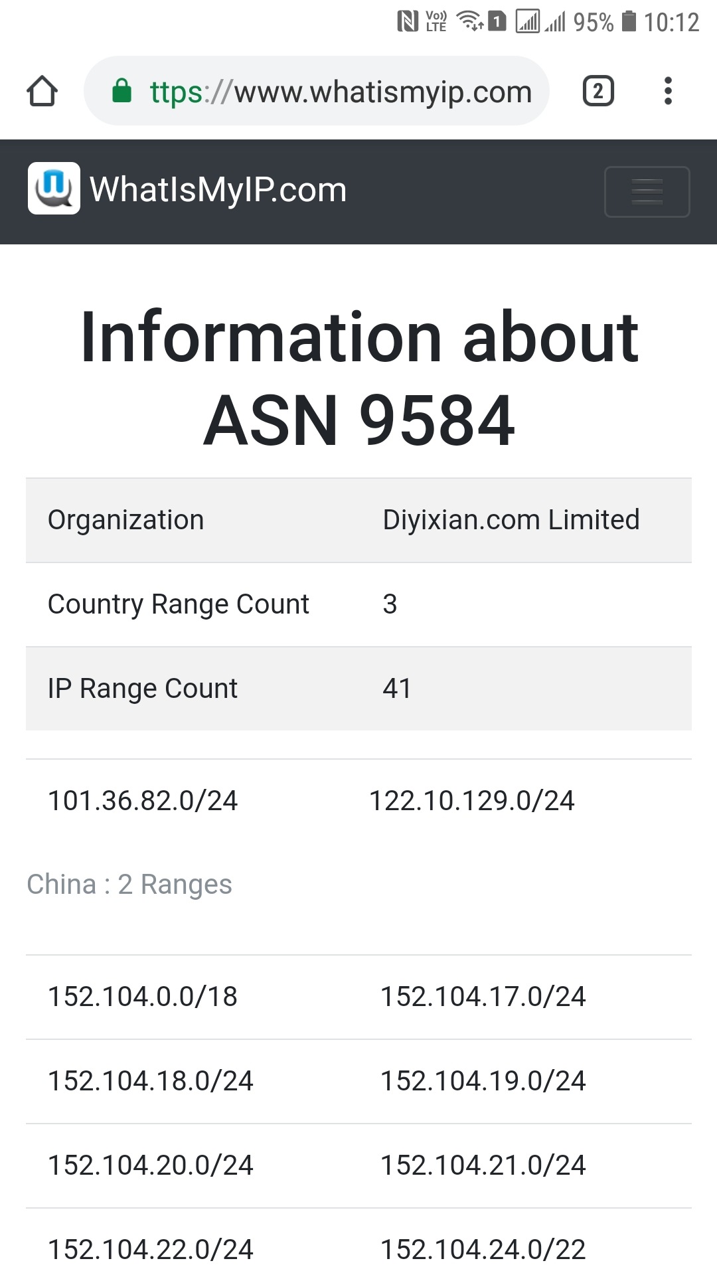This screenshot has width=717, height=1275.
Task: Tap the Chrome home icon
Action: (42, 91)
